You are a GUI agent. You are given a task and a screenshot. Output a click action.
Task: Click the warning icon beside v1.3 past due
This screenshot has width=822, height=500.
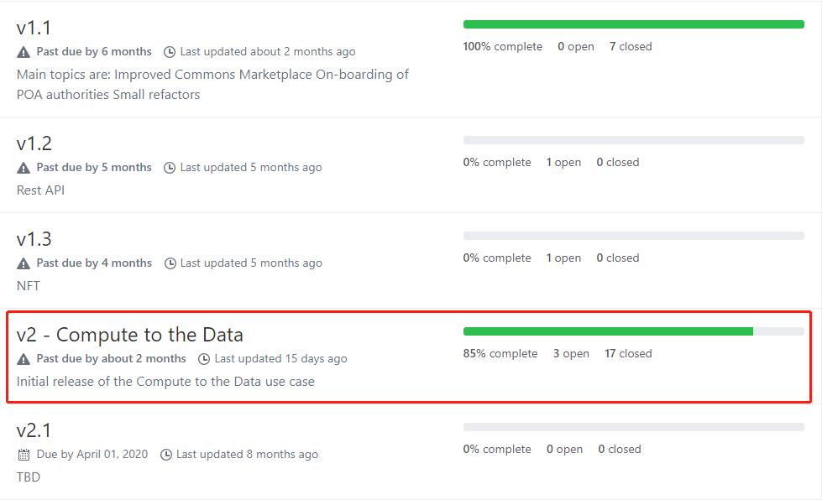[24, 263]
